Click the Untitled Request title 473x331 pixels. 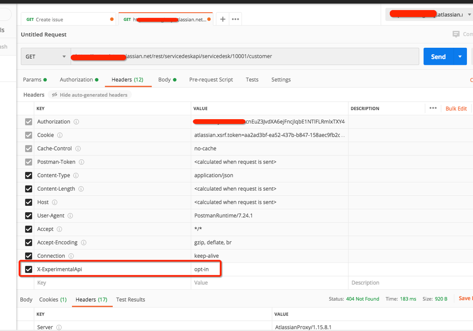point(44,35)
